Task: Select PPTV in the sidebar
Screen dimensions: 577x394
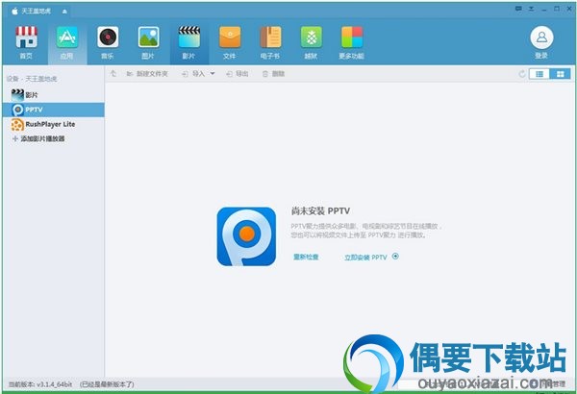Action: [x=53, y=110]
